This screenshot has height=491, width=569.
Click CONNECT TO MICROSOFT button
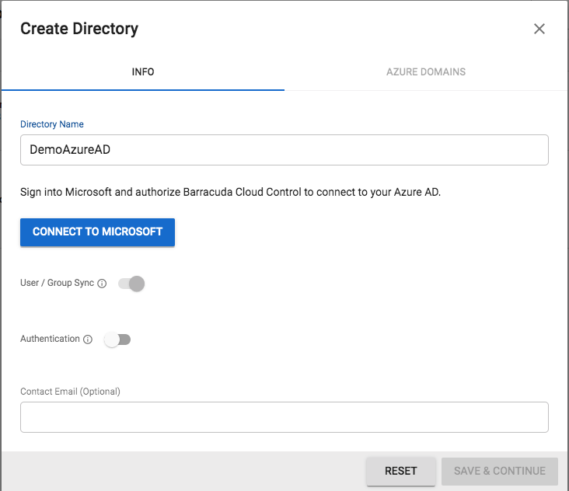point(97,232)
